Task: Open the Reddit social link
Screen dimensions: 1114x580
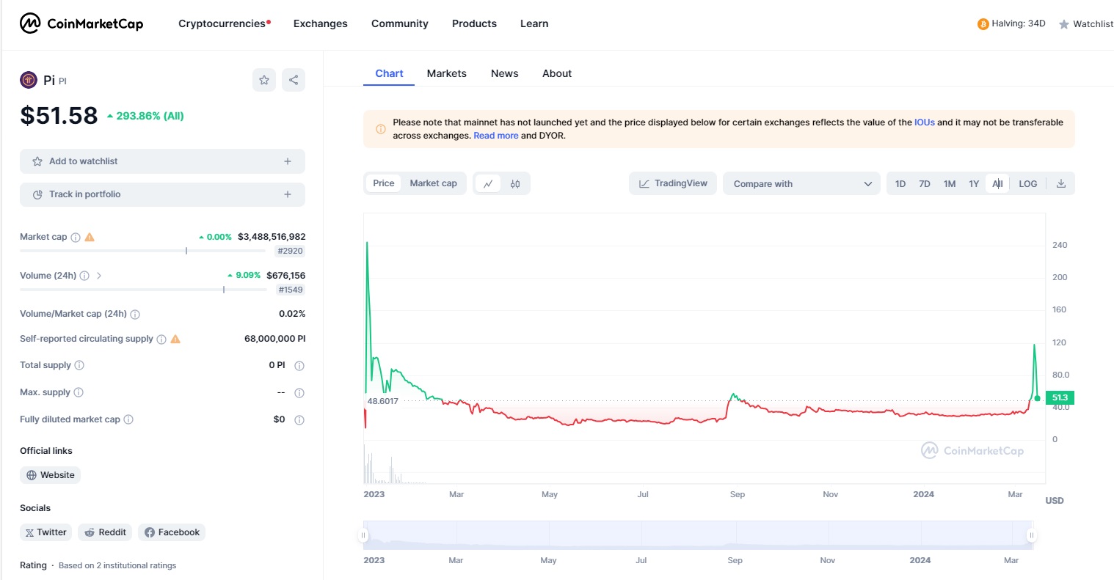Action: 105,532
